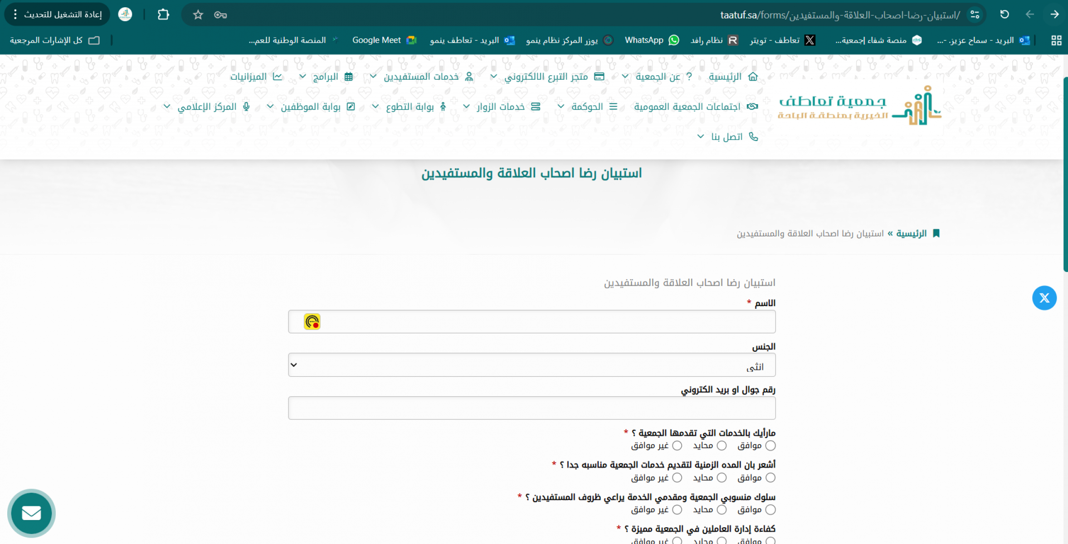Click the mobile or email input field
1068x544 pixels.
pyautogui.click(x=532, y=408)
